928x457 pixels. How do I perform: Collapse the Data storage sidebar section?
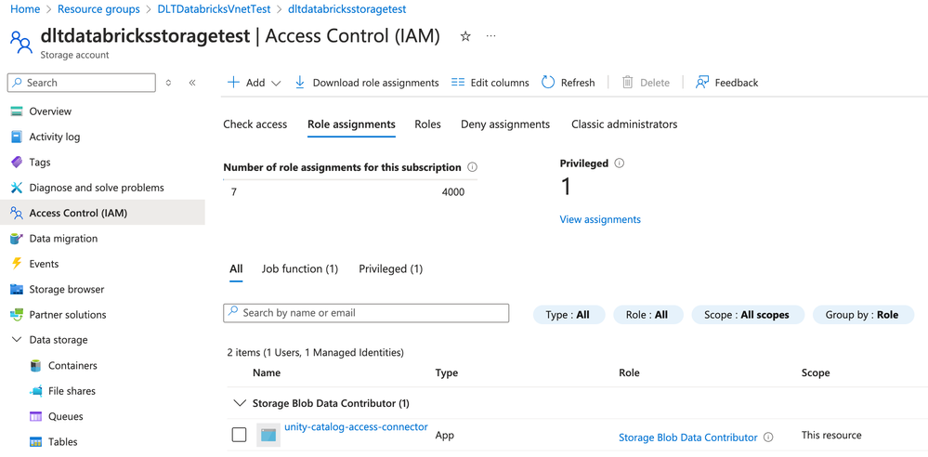(x=17, y=340)
